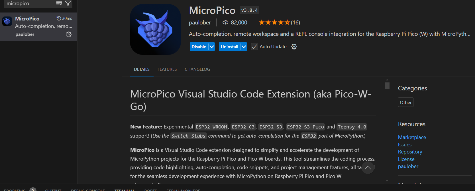Open the TERMINAL panel tab
This screenshot has height=191, width=475.
click(124, 190)
